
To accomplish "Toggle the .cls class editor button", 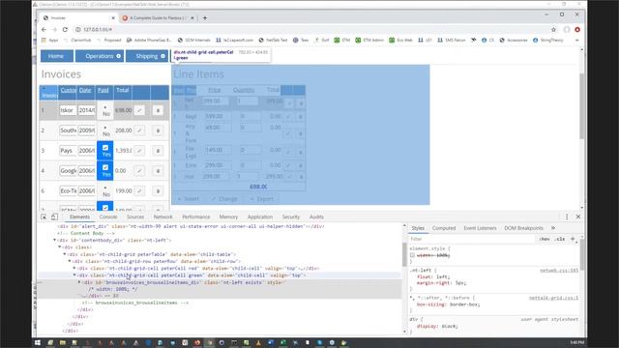I will [559, 239].
